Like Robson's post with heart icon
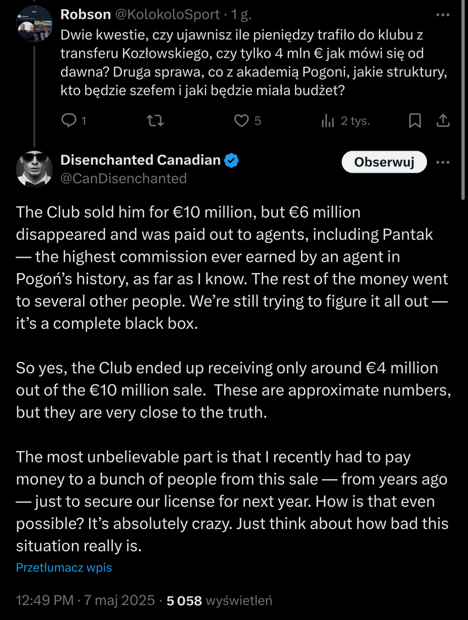468x620 pixels. (241, 121)
